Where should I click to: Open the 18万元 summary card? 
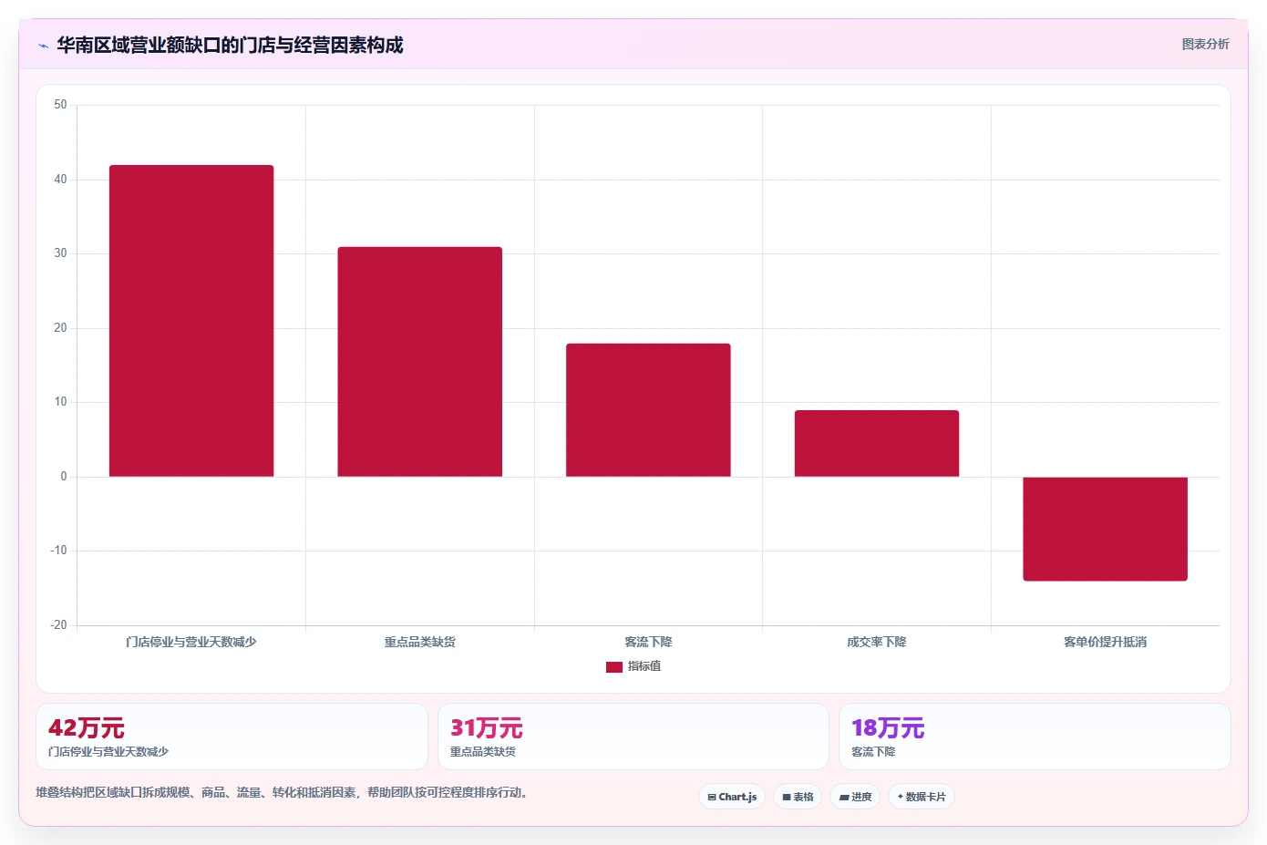(x=1035, y=737)
